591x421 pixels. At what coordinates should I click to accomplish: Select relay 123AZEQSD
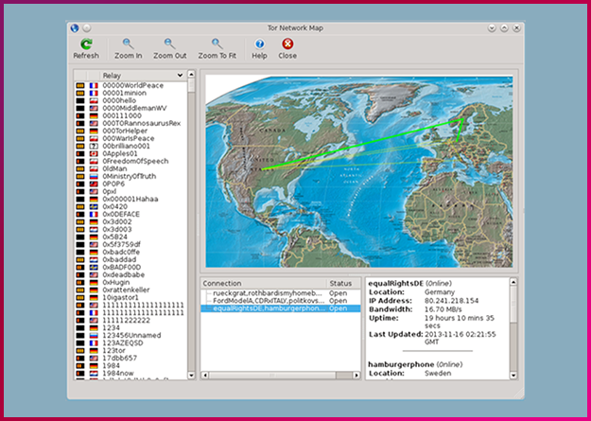pyautogui.click(x=123, y=342)
